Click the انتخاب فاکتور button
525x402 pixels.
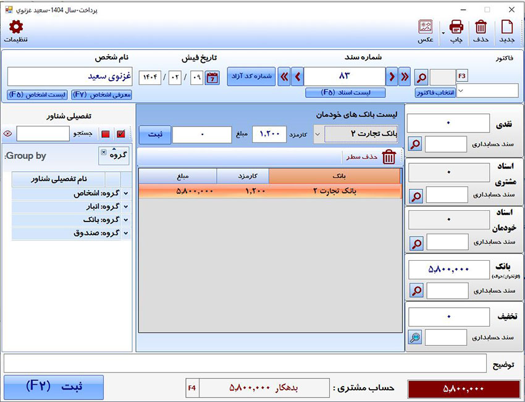pos(435,93)
